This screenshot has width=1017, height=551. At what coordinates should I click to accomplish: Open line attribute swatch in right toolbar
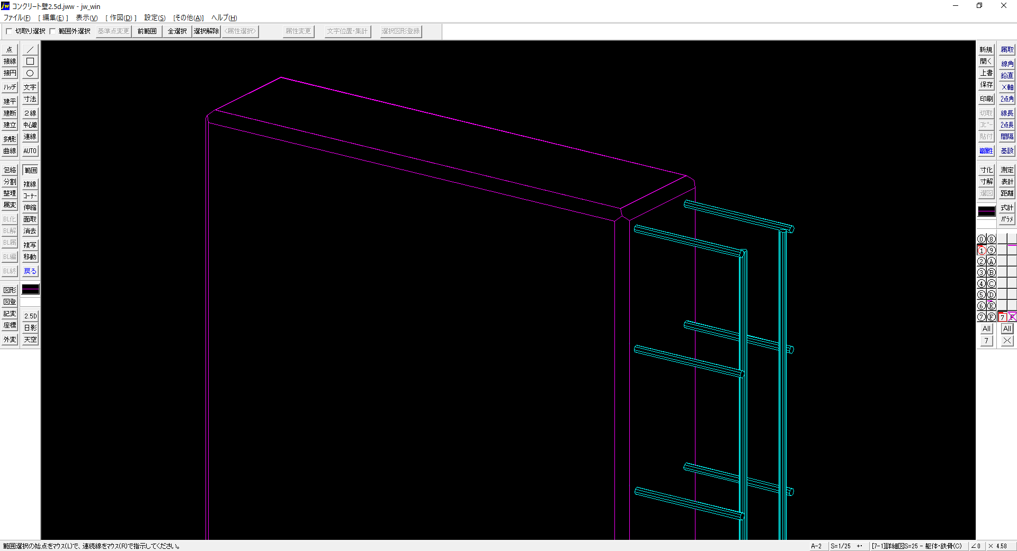[x=986, y=211]
